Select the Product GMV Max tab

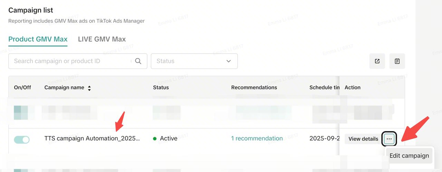pyautogui.click(x=38, y=39)
